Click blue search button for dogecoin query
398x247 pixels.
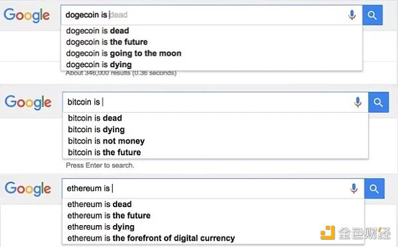[x=372, y=15]
